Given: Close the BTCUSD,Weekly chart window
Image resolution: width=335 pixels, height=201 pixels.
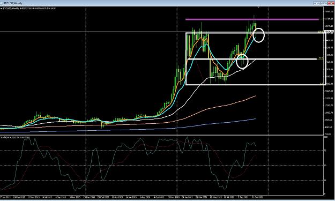Looking at the screenshot, I should pos(331,3).
